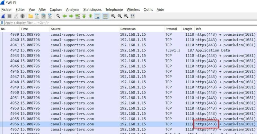Click source canal-supporters.com in row 4953

(72, 108)
